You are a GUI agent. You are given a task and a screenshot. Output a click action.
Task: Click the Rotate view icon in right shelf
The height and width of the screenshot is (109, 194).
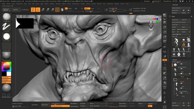tap(165, 83)
